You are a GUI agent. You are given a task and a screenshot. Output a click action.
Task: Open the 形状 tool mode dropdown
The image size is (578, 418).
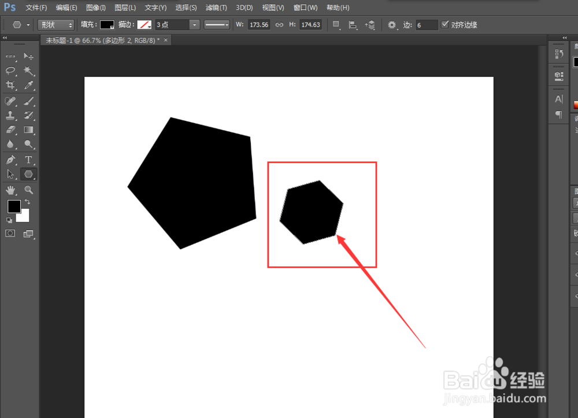click(x=56, y=25)
